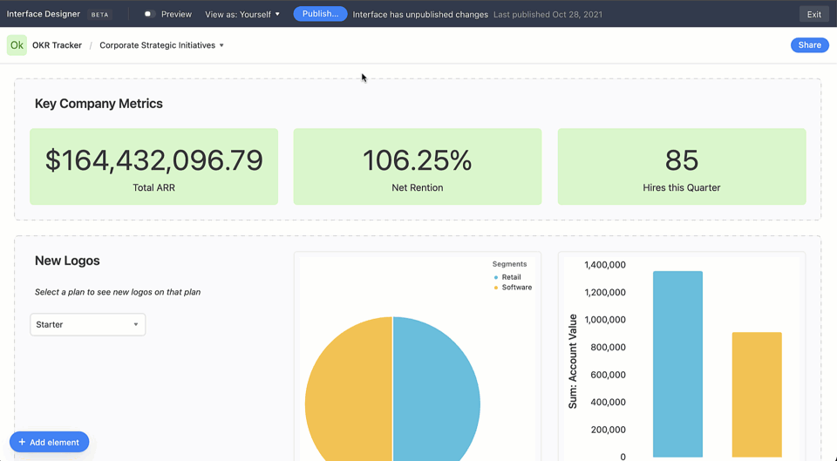Open the View as: Yourself dropdown
Screen dimensions: 837x461
pyautogui.click(x=242, y=15)
